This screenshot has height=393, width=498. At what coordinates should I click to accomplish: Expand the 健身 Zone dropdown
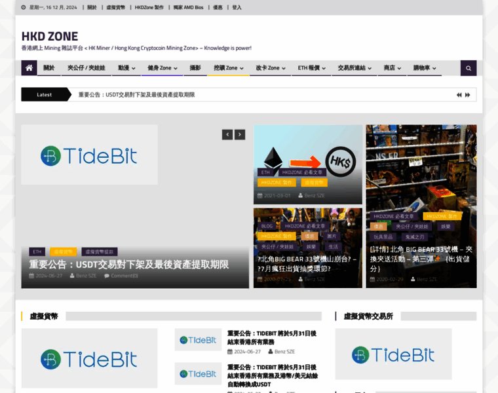click(x=163, y=68)
